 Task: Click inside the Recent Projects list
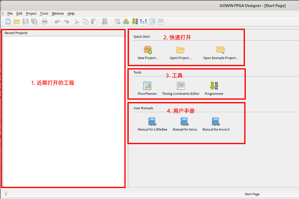click(64, 111)
